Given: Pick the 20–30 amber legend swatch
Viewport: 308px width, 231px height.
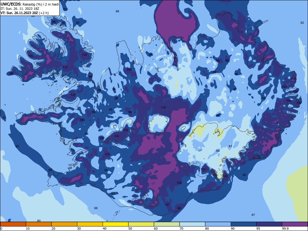Looking at the screenshot, I should point(64,224).
